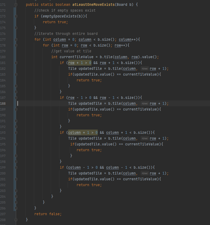Click the fold end marker on line 208
210x225 pixels.
(x=16, y=220)
